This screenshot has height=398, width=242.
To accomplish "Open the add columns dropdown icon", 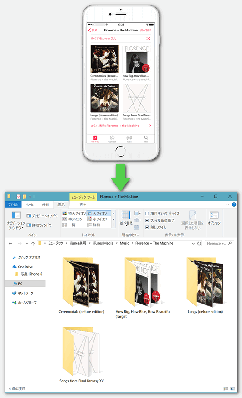I will 137,220.
